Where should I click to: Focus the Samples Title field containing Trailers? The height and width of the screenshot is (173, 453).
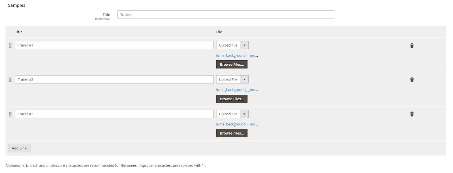point(226,15)
